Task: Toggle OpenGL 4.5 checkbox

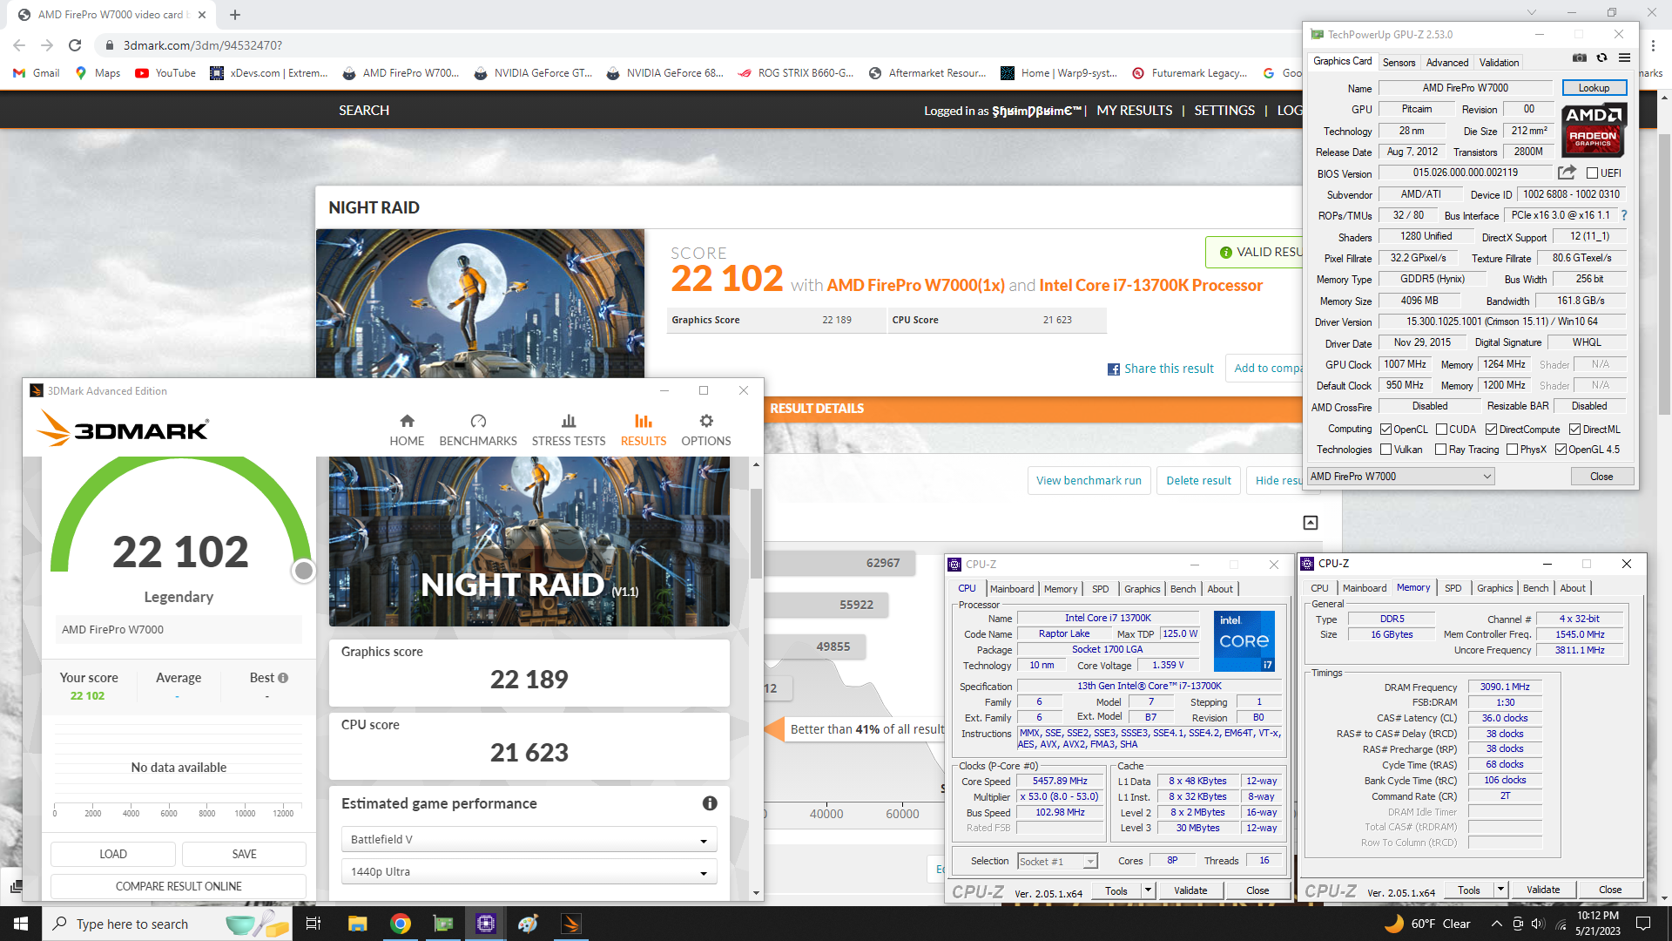Action: coord(1561,450)
